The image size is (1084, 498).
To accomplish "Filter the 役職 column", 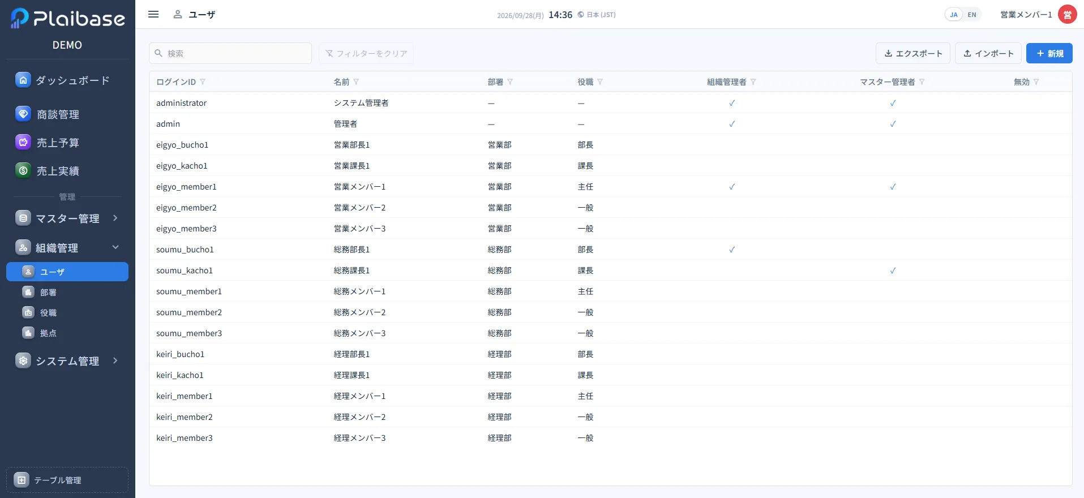I will click(x=600, y=82).
